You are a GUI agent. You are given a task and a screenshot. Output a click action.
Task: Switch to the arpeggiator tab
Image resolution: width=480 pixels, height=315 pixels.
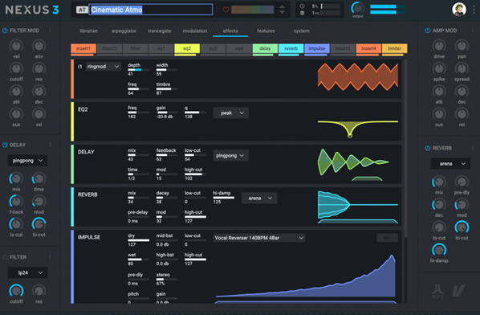[x=124, y=31]
